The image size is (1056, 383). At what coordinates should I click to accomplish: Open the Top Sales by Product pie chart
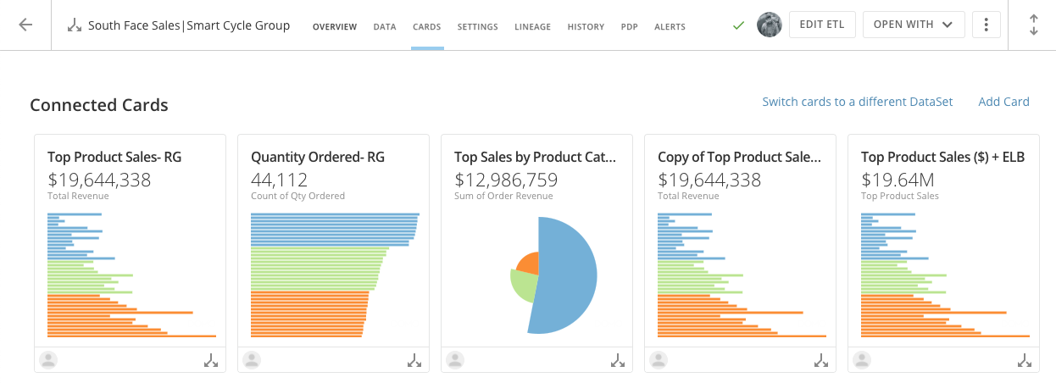tap(554, 275)
